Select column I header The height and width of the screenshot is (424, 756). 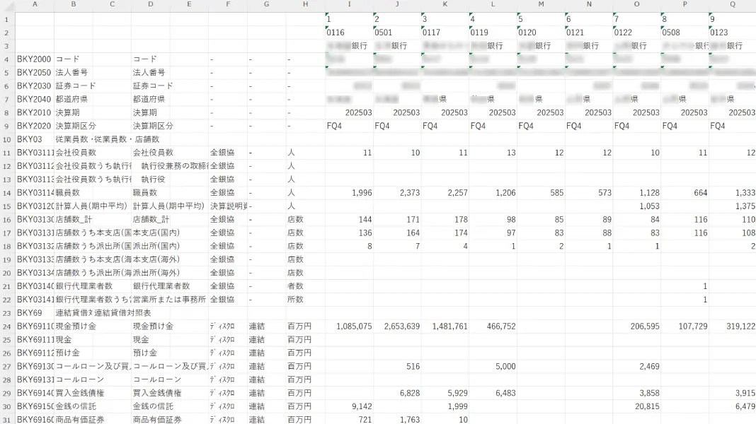[349, 4]
